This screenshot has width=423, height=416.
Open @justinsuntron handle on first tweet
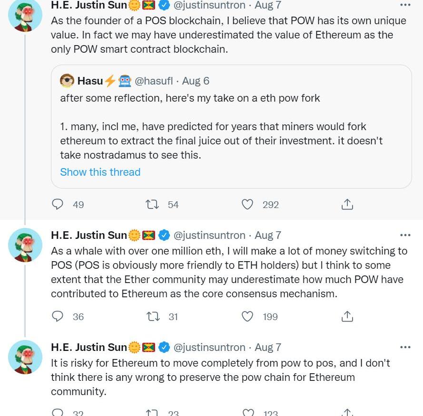209,5
